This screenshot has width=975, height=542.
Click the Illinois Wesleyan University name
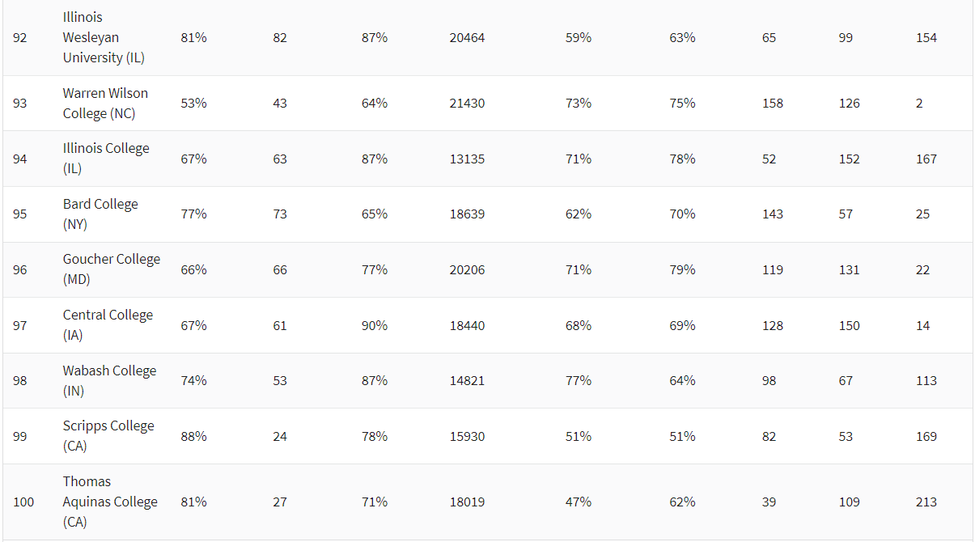(x=104, y=38)
